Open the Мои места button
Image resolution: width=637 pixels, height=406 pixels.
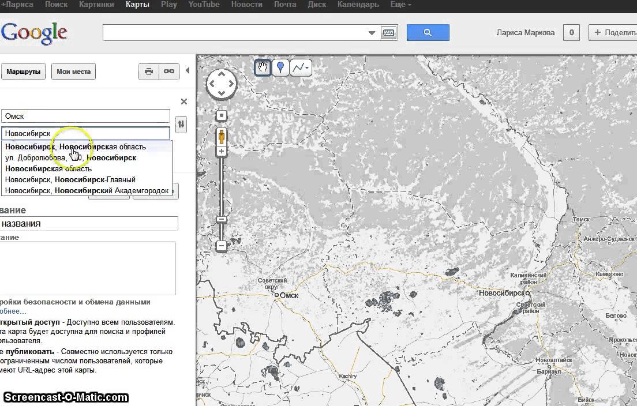pyautogui.click(x=73, y=72)
